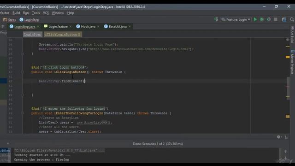
Task: Click Steps folder in navigation bar
Action: pyautogui.click(x=10, y=20)
